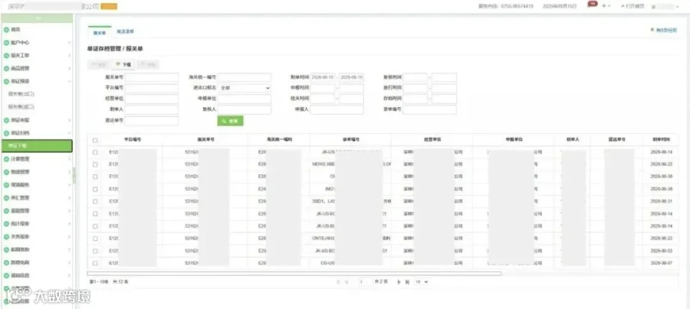690x309 pixels.
Task: Expand the 计费管理 sidebar menu
Action: (69, 159)
